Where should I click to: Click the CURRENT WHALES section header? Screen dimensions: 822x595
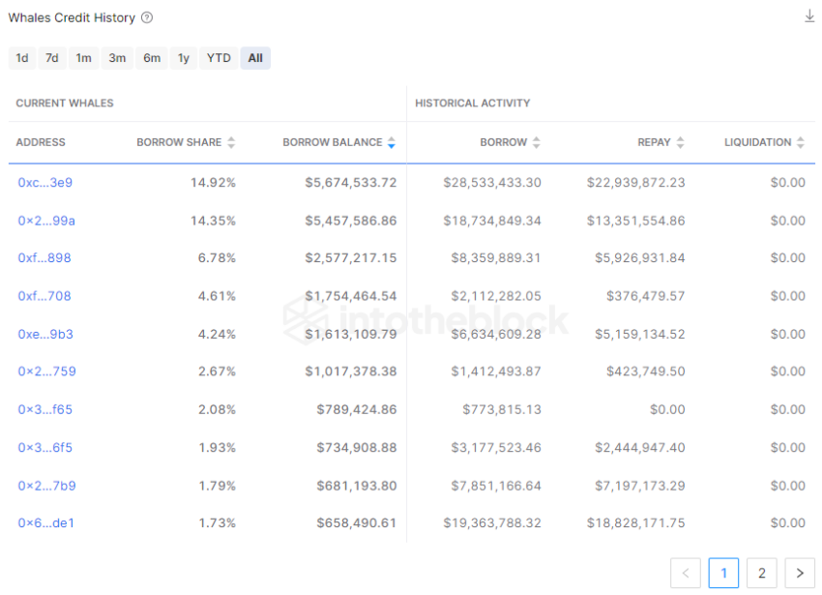[65, 103]
